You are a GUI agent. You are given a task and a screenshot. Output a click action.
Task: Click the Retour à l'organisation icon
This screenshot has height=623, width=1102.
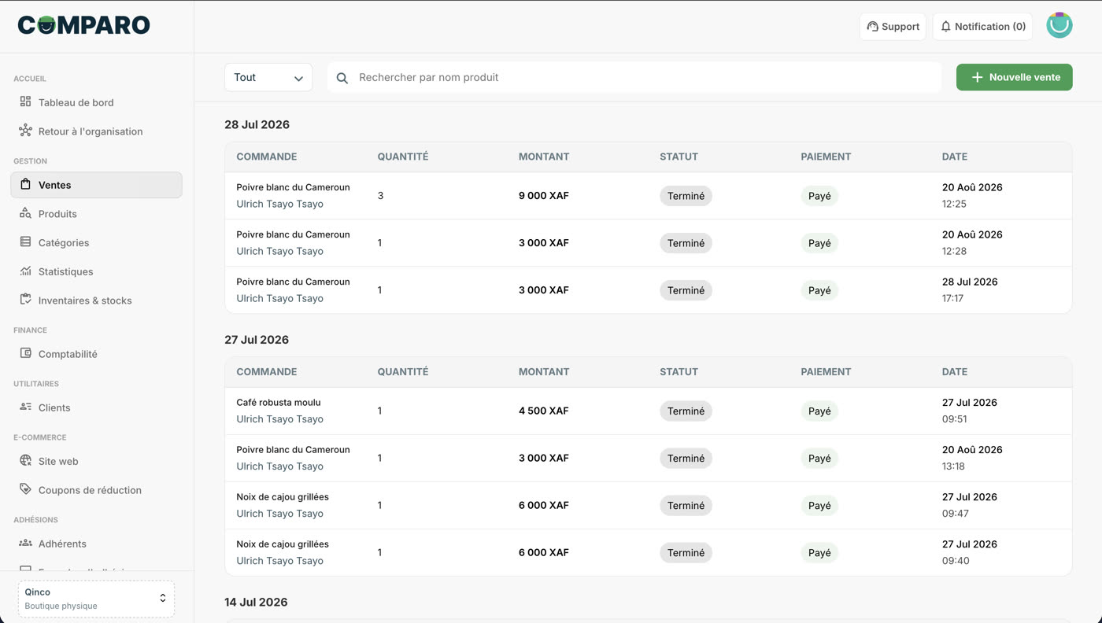[x=25, y=131]
